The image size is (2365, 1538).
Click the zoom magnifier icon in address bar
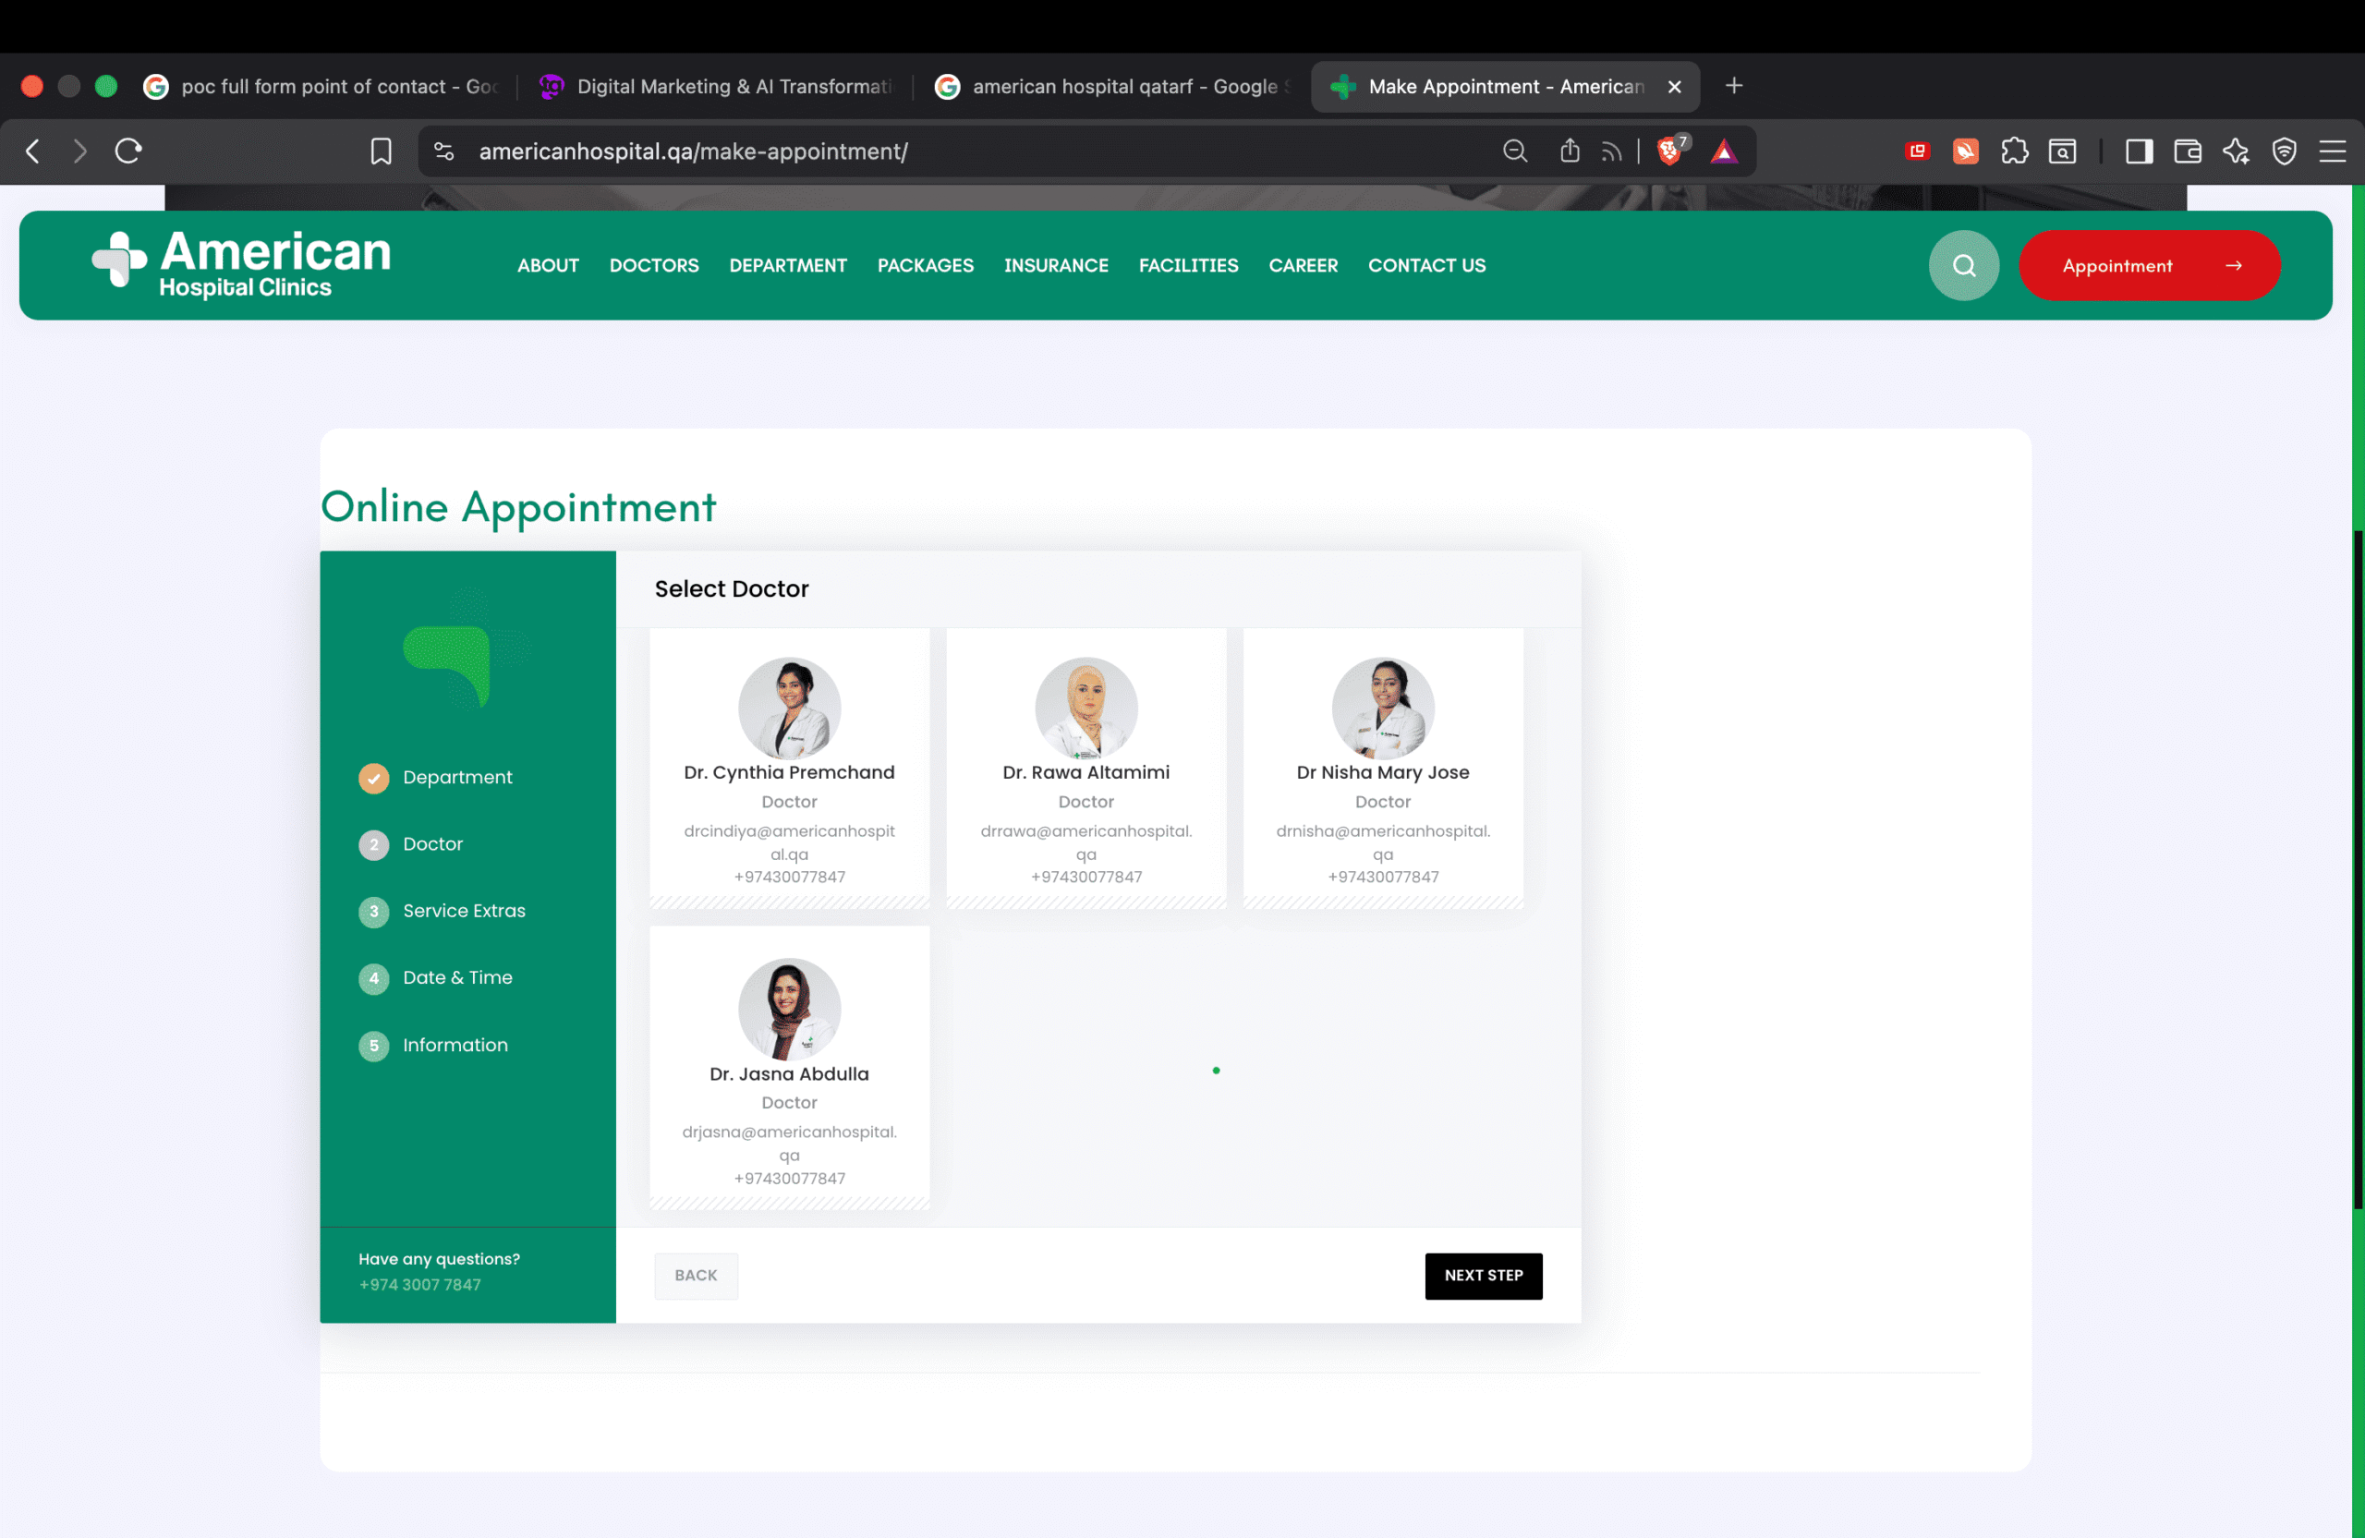point(1514,151)
